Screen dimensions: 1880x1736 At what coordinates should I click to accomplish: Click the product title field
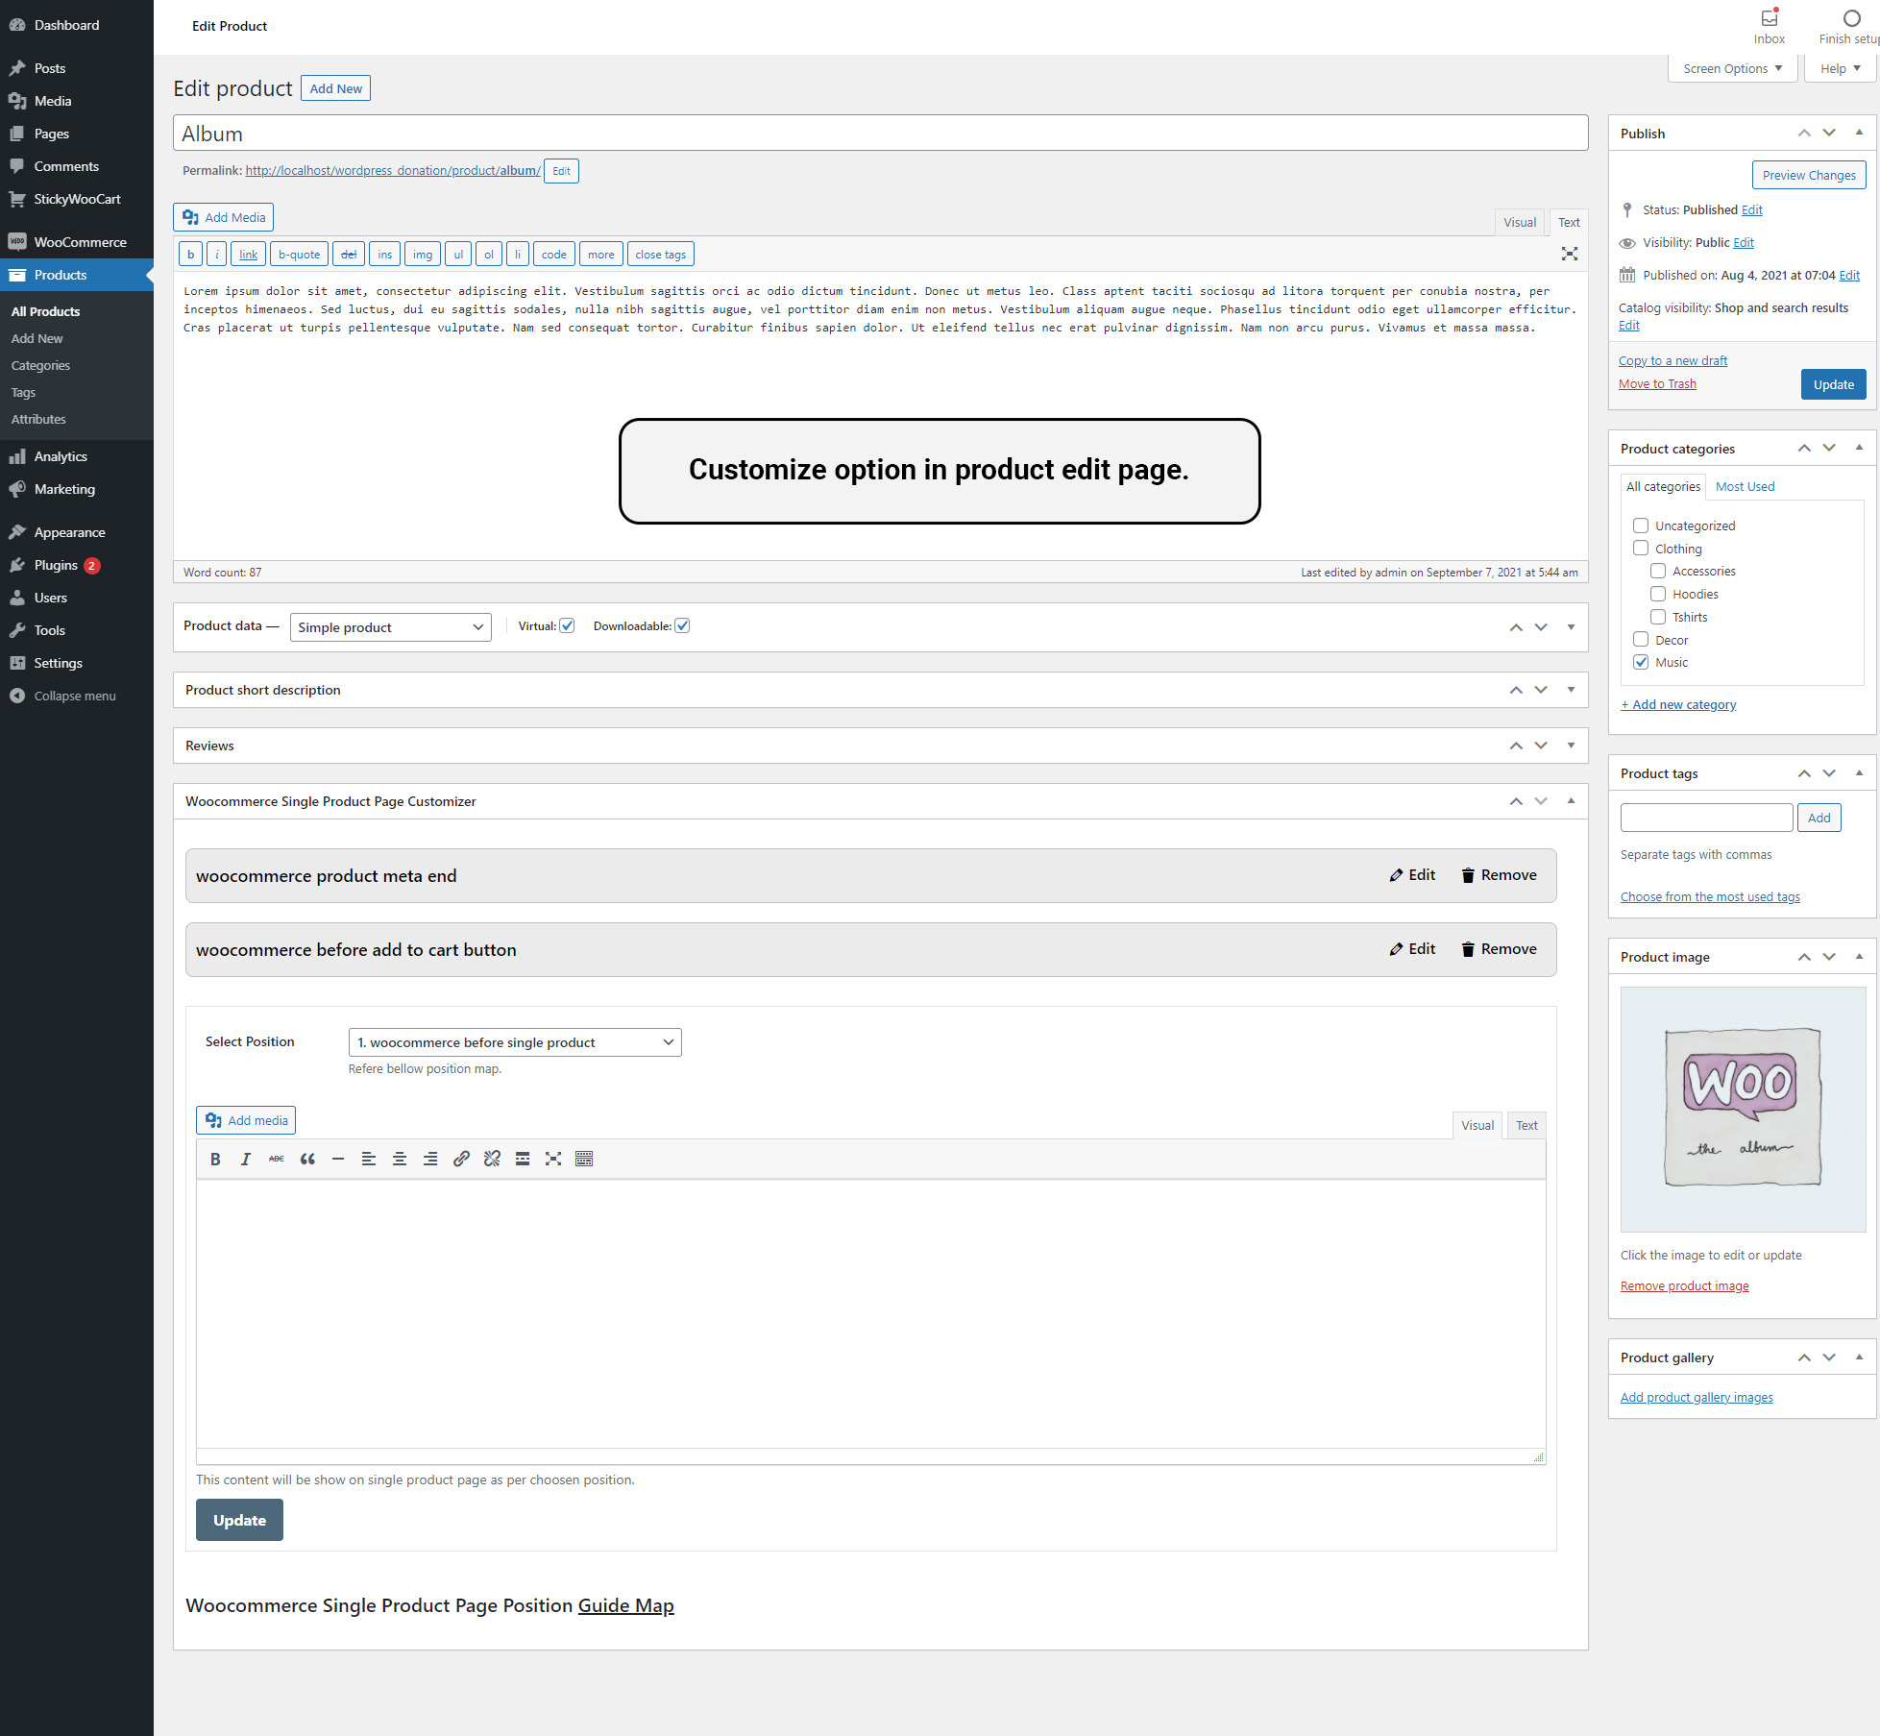click(x=880, y=134)
